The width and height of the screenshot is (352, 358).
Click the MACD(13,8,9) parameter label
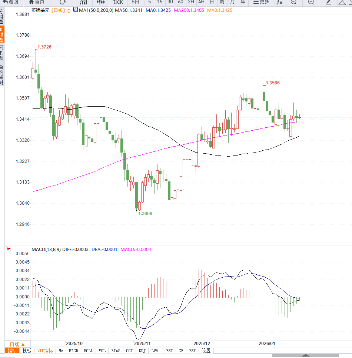coord(46,249)
